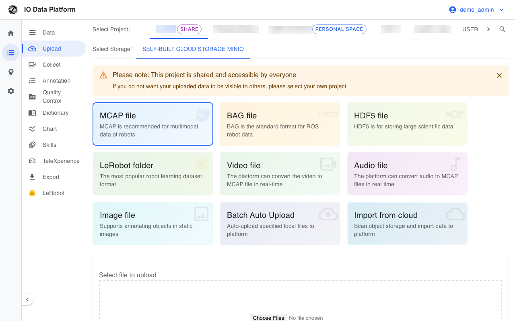Viewport: 515px width, 321px height.
Task: Click the cloud upload icon on the Batch Auto Upload card
Action: tap(328, 214)
